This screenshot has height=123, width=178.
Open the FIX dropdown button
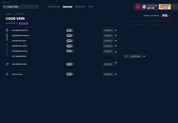(166, 16)
